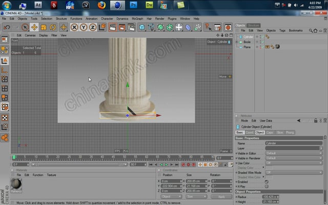Click play forward button

pyautogui.click(x=166, y=165)
